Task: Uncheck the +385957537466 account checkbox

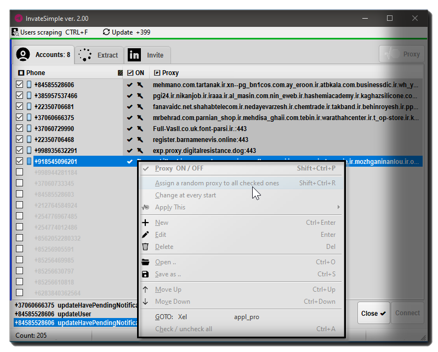Action: click(19, 95)
